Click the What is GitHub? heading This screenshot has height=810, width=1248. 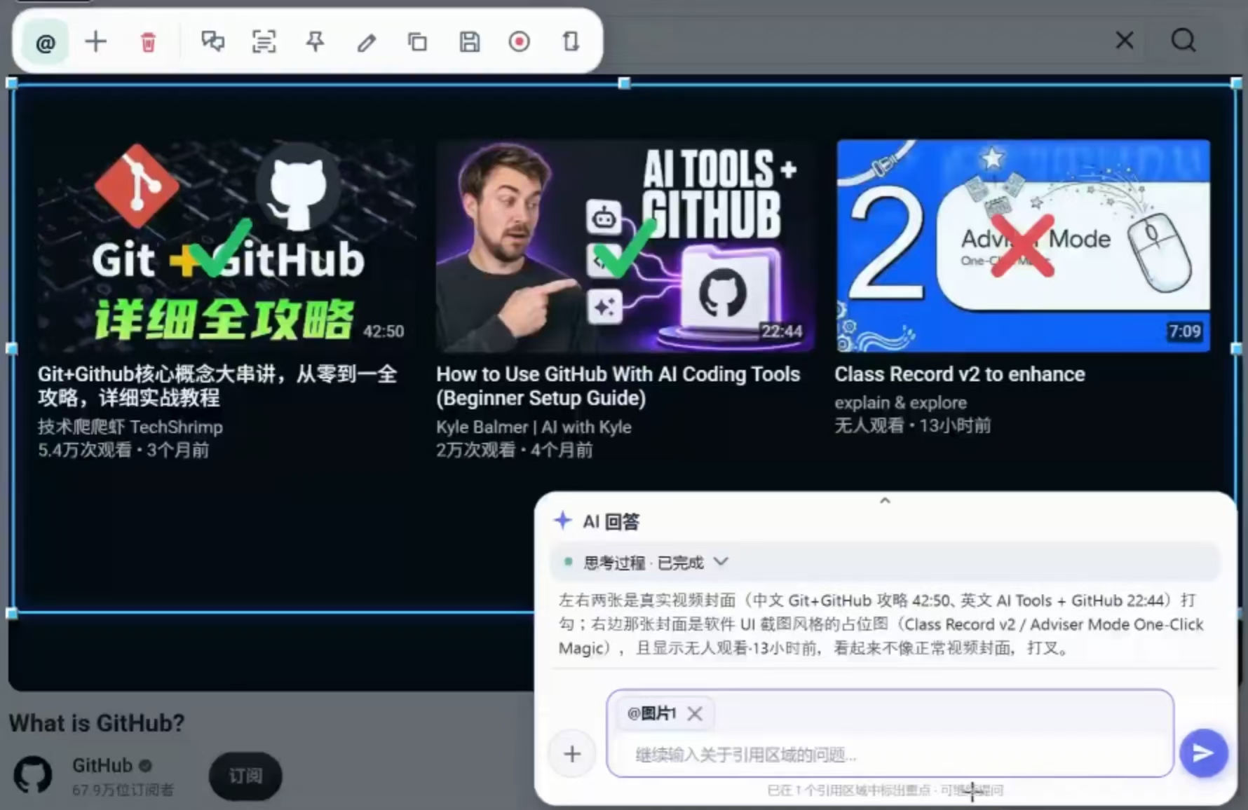[x=97, y=722]
